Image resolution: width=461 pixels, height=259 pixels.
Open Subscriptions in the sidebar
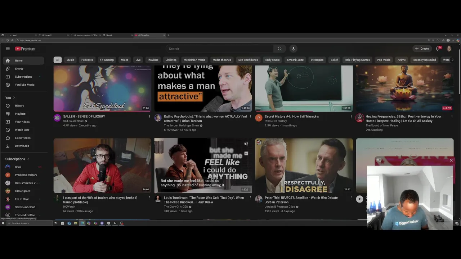point(23,77)
